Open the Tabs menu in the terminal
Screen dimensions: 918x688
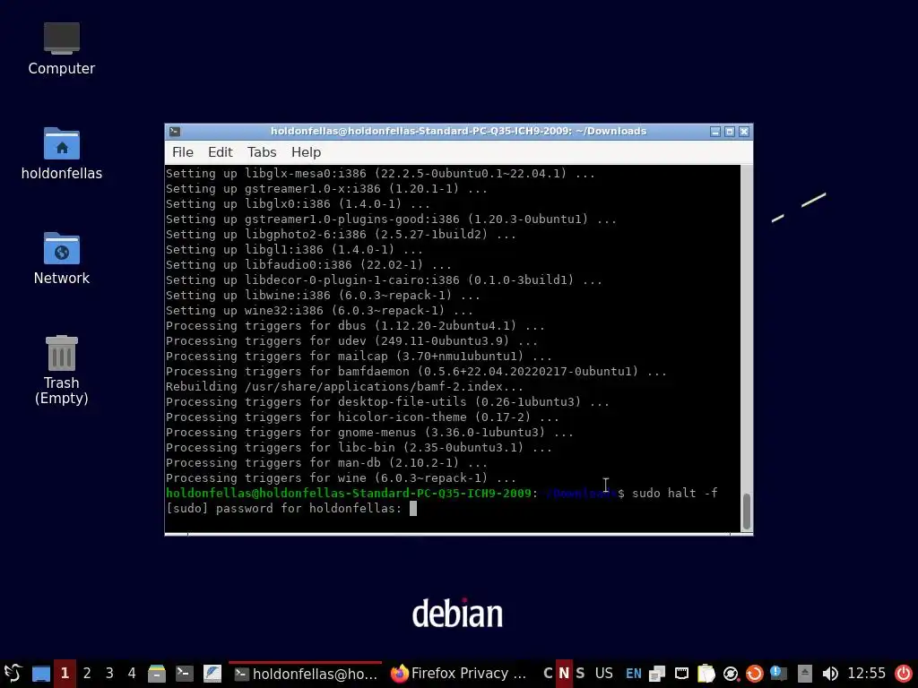pos(262,152)
